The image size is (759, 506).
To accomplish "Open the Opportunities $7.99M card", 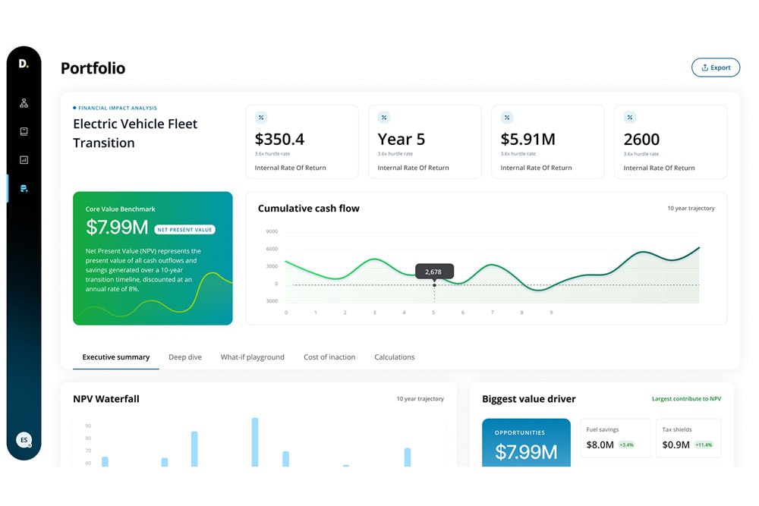I will (x=526, y=442).
